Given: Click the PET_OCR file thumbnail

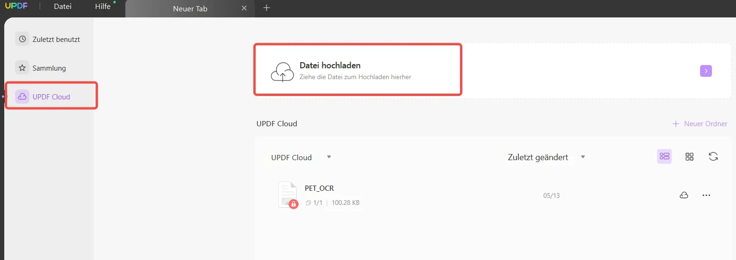Looking at the screenshot, I should (288, 195).
